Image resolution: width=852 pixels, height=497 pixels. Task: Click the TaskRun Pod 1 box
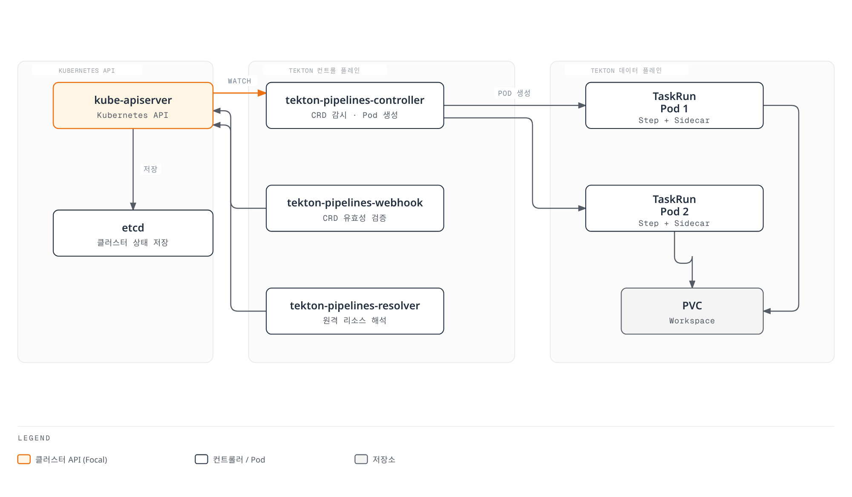pos(674,106)
